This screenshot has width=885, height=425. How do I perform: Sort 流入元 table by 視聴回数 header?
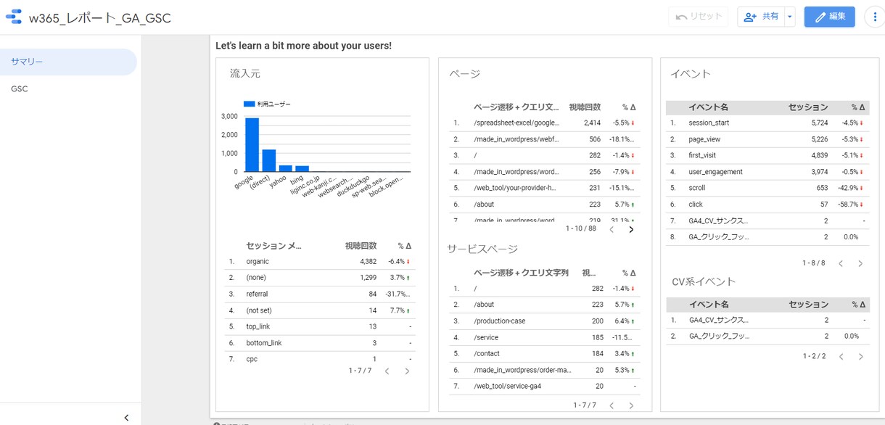point(361,246)
